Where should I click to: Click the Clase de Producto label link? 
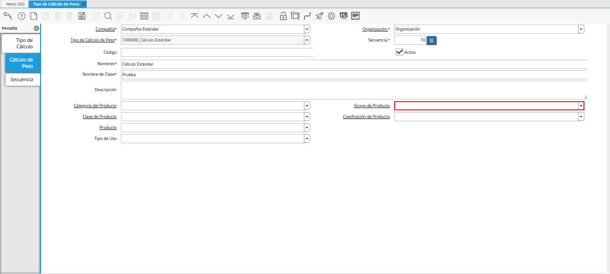[x=99, y=117]
